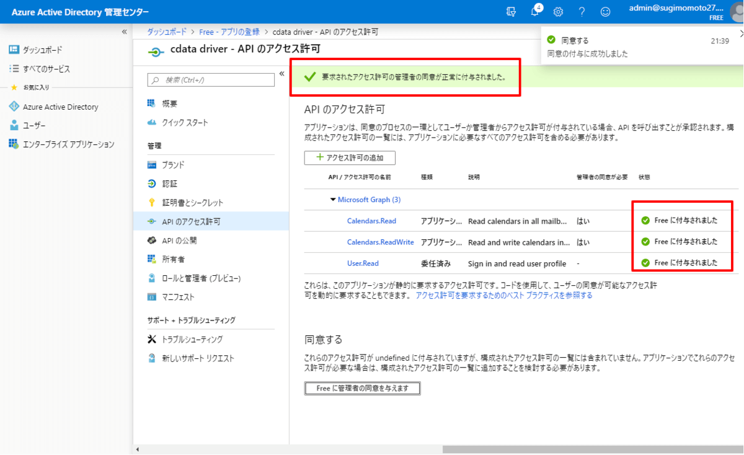Click 'Sign in and read user profile' description
744x455 pixels.
517,263
